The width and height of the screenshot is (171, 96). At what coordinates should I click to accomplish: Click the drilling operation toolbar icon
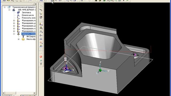41,28
